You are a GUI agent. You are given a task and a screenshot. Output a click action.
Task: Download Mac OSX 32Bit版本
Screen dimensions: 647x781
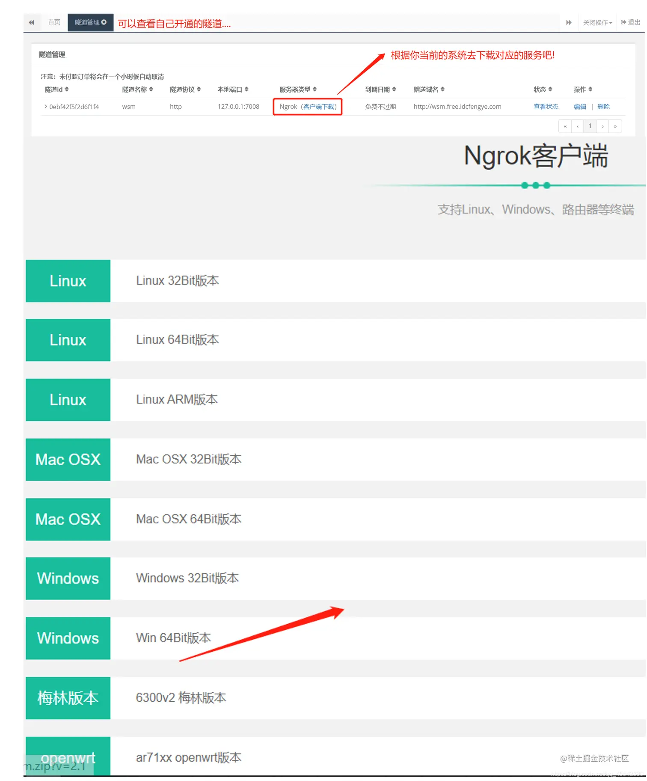point(189,459)
